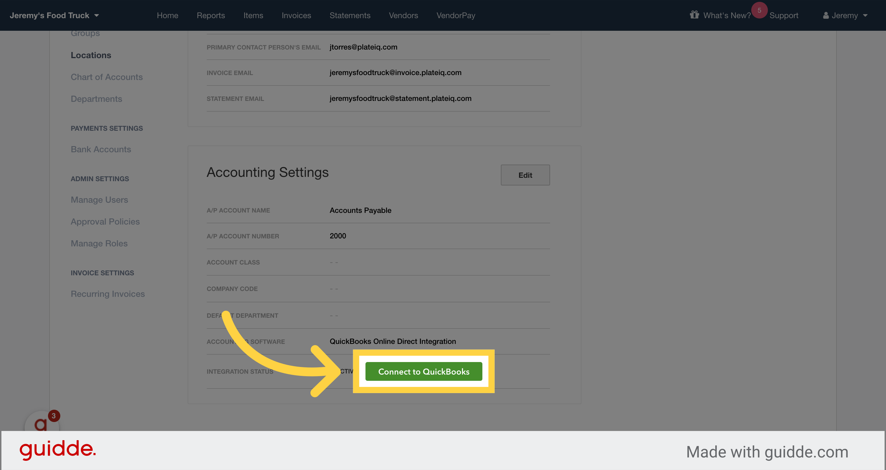The image size is (886, 470).
Task: Open Recurring Invoices settings
Action: [108, 294]
